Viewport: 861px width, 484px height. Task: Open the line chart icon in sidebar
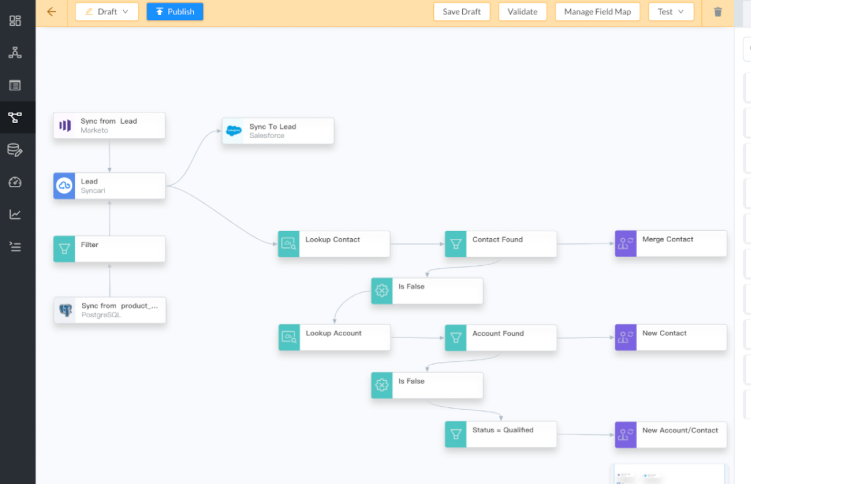(x=15, y=215)
